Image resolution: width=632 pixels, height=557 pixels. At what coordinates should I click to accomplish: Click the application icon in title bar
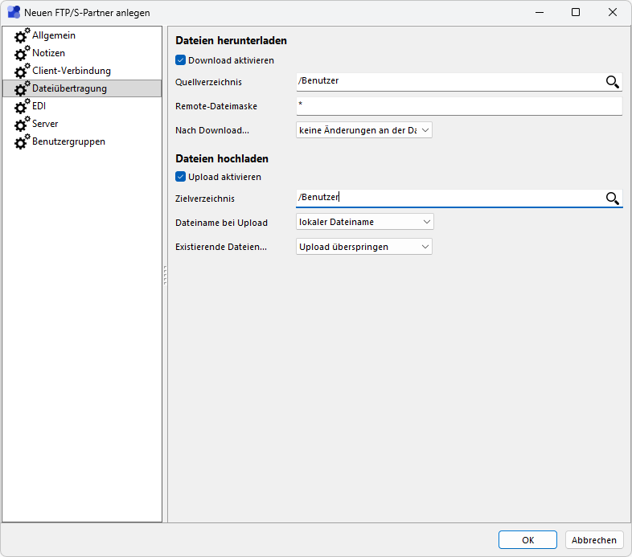[x=14, y=13]
